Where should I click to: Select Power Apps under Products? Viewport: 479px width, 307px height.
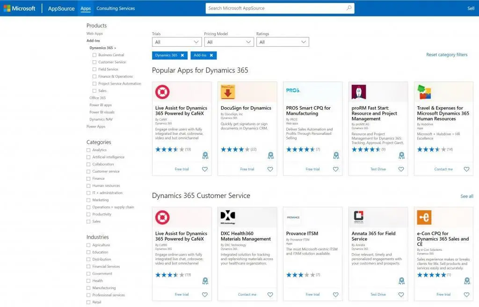coord(95,127)
